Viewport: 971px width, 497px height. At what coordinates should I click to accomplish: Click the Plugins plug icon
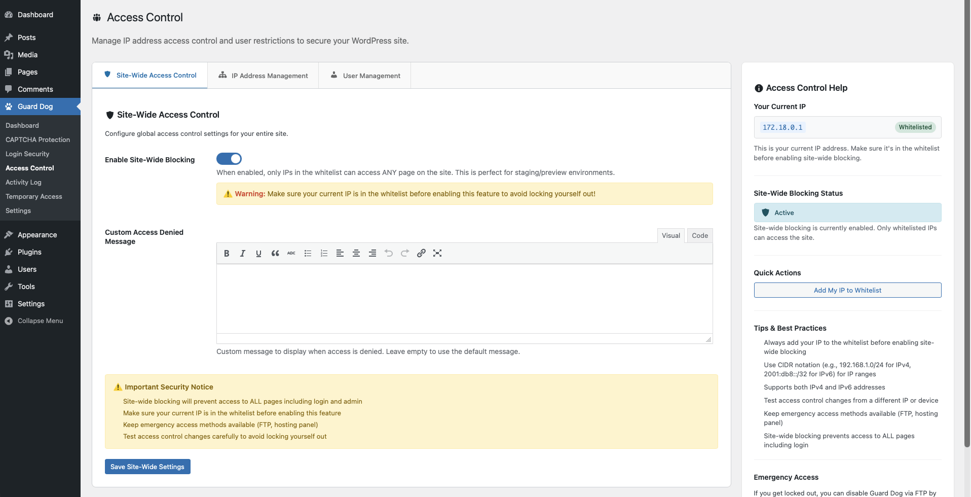pyautogui.click(x=9, y=252)
